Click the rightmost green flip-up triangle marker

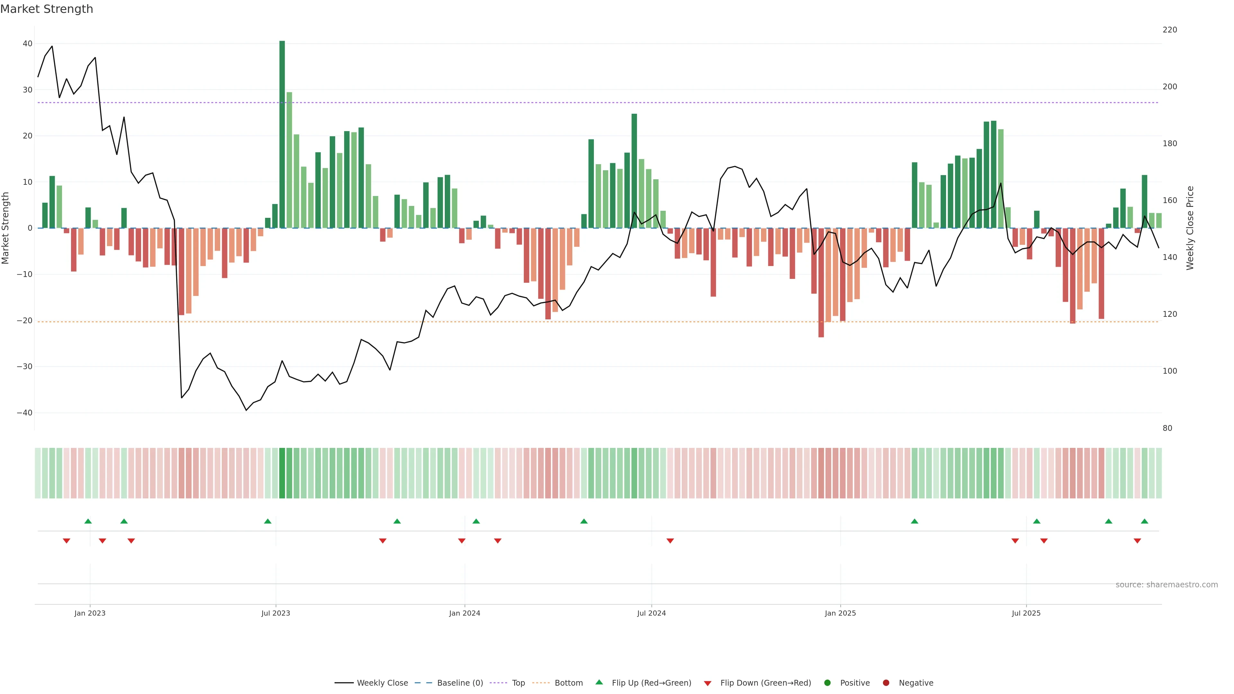pos(1144,521)
